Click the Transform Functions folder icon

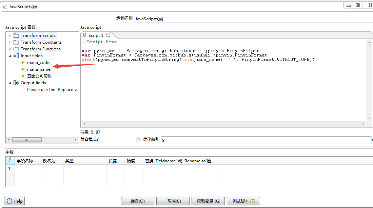[x=16, y=49]
